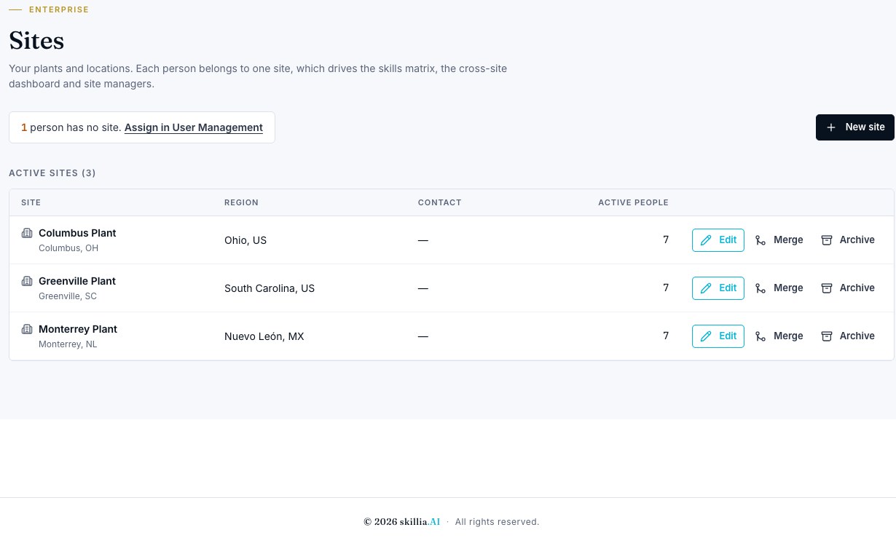896x546 pixels.
Task: Click the Monterrey, NL location subtitle
Action: (68, 344)
